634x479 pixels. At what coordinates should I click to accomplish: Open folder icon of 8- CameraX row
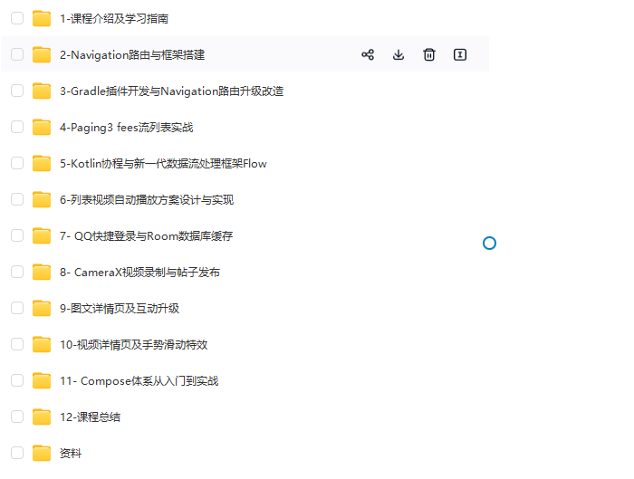[x=42, y=272]
